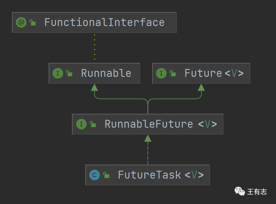Select the FutureTask<V> node label
The image size is (276, 204).
161,175
